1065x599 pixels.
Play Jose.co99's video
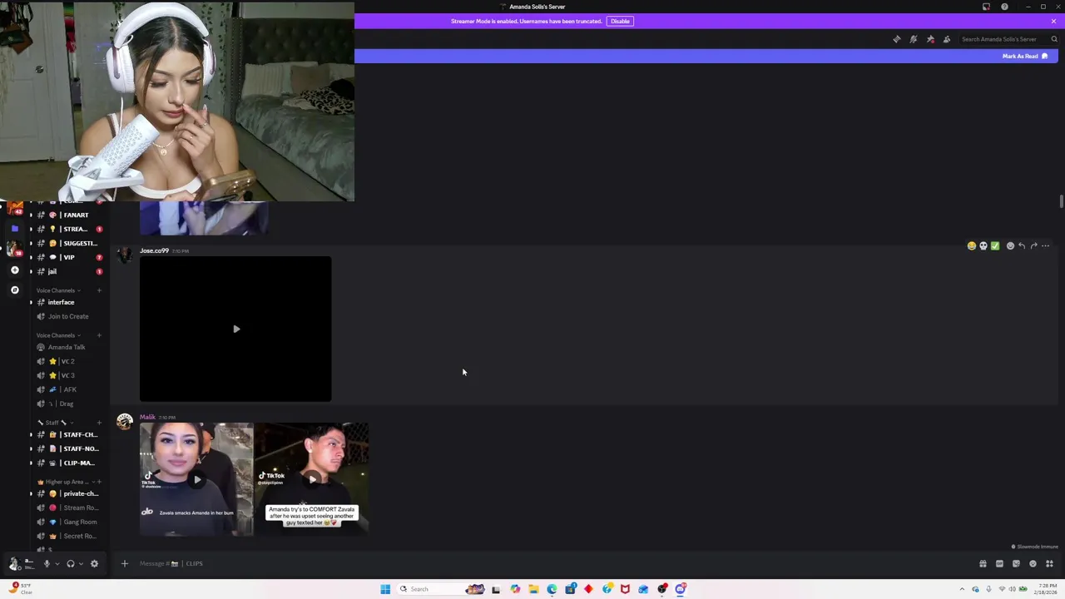[236, 329]
